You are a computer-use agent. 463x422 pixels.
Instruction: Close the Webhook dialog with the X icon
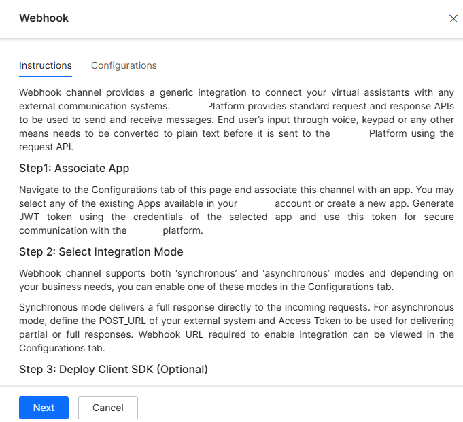coord(453,19)
